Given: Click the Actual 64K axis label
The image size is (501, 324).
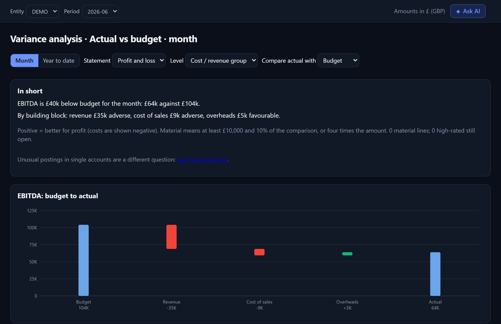Looking at the screenshot, I should [x=435, y=305].
